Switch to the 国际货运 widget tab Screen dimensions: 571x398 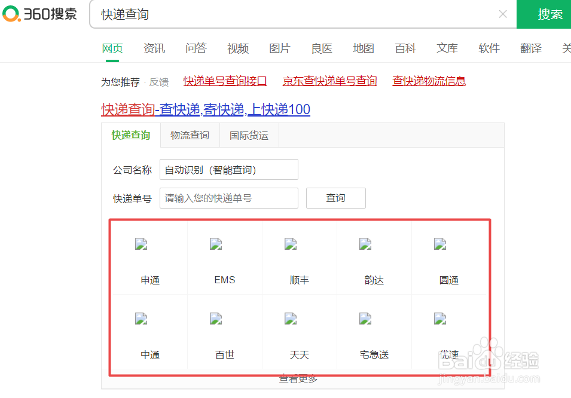[x=249, y=135]
